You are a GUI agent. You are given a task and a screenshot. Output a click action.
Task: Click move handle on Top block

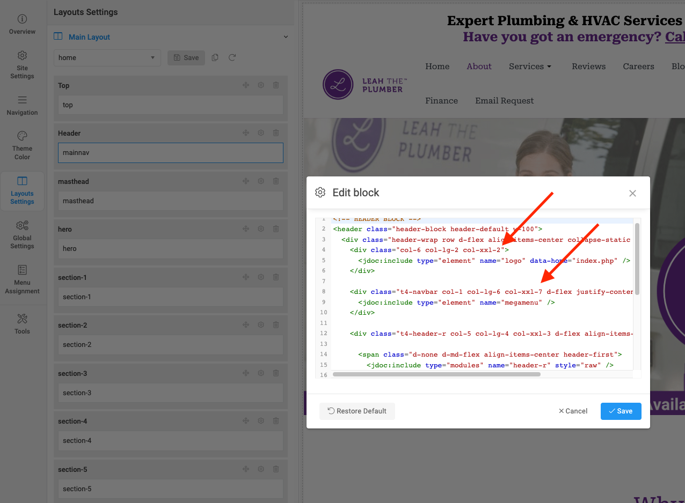(x=246, y=85)
